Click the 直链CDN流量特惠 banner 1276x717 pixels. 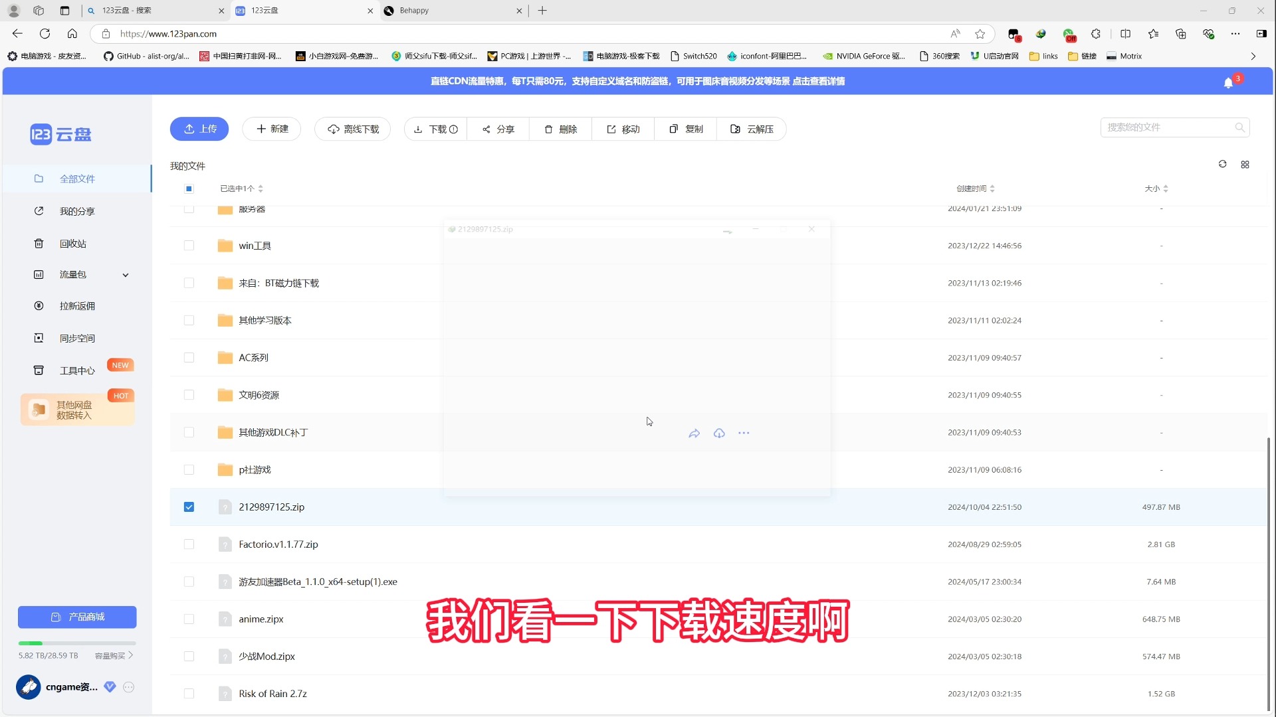637,81
